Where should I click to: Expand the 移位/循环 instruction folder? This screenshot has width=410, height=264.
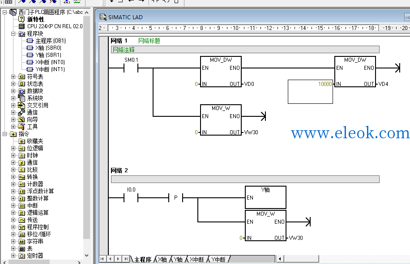click(13, 234)
